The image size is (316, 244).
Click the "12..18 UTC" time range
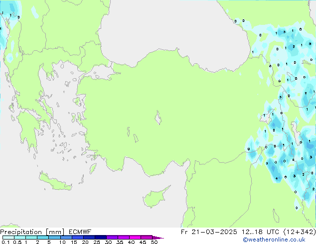coord(260,232)
